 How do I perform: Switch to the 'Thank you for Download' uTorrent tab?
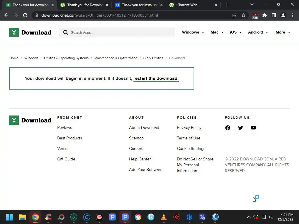pos(85,5)
